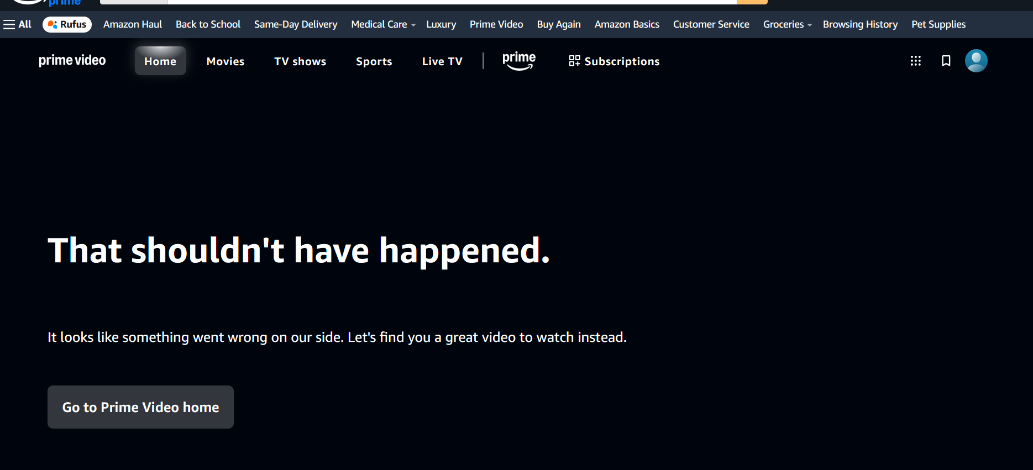Click the Prime Video logo
The image size is (1033, 470).
tap(72, 61)
